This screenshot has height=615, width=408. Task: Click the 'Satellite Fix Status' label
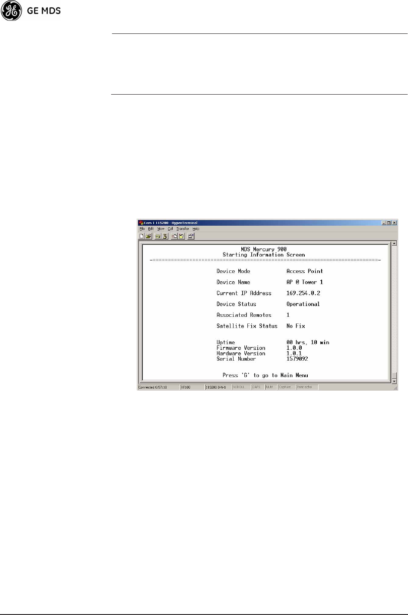(x=247, y=326)
